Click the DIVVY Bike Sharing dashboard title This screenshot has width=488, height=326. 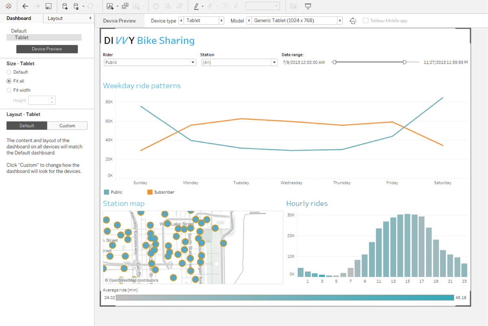pos(149,40)
